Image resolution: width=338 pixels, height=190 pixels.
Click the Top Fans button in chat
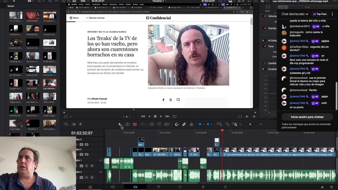coord(320,14)
